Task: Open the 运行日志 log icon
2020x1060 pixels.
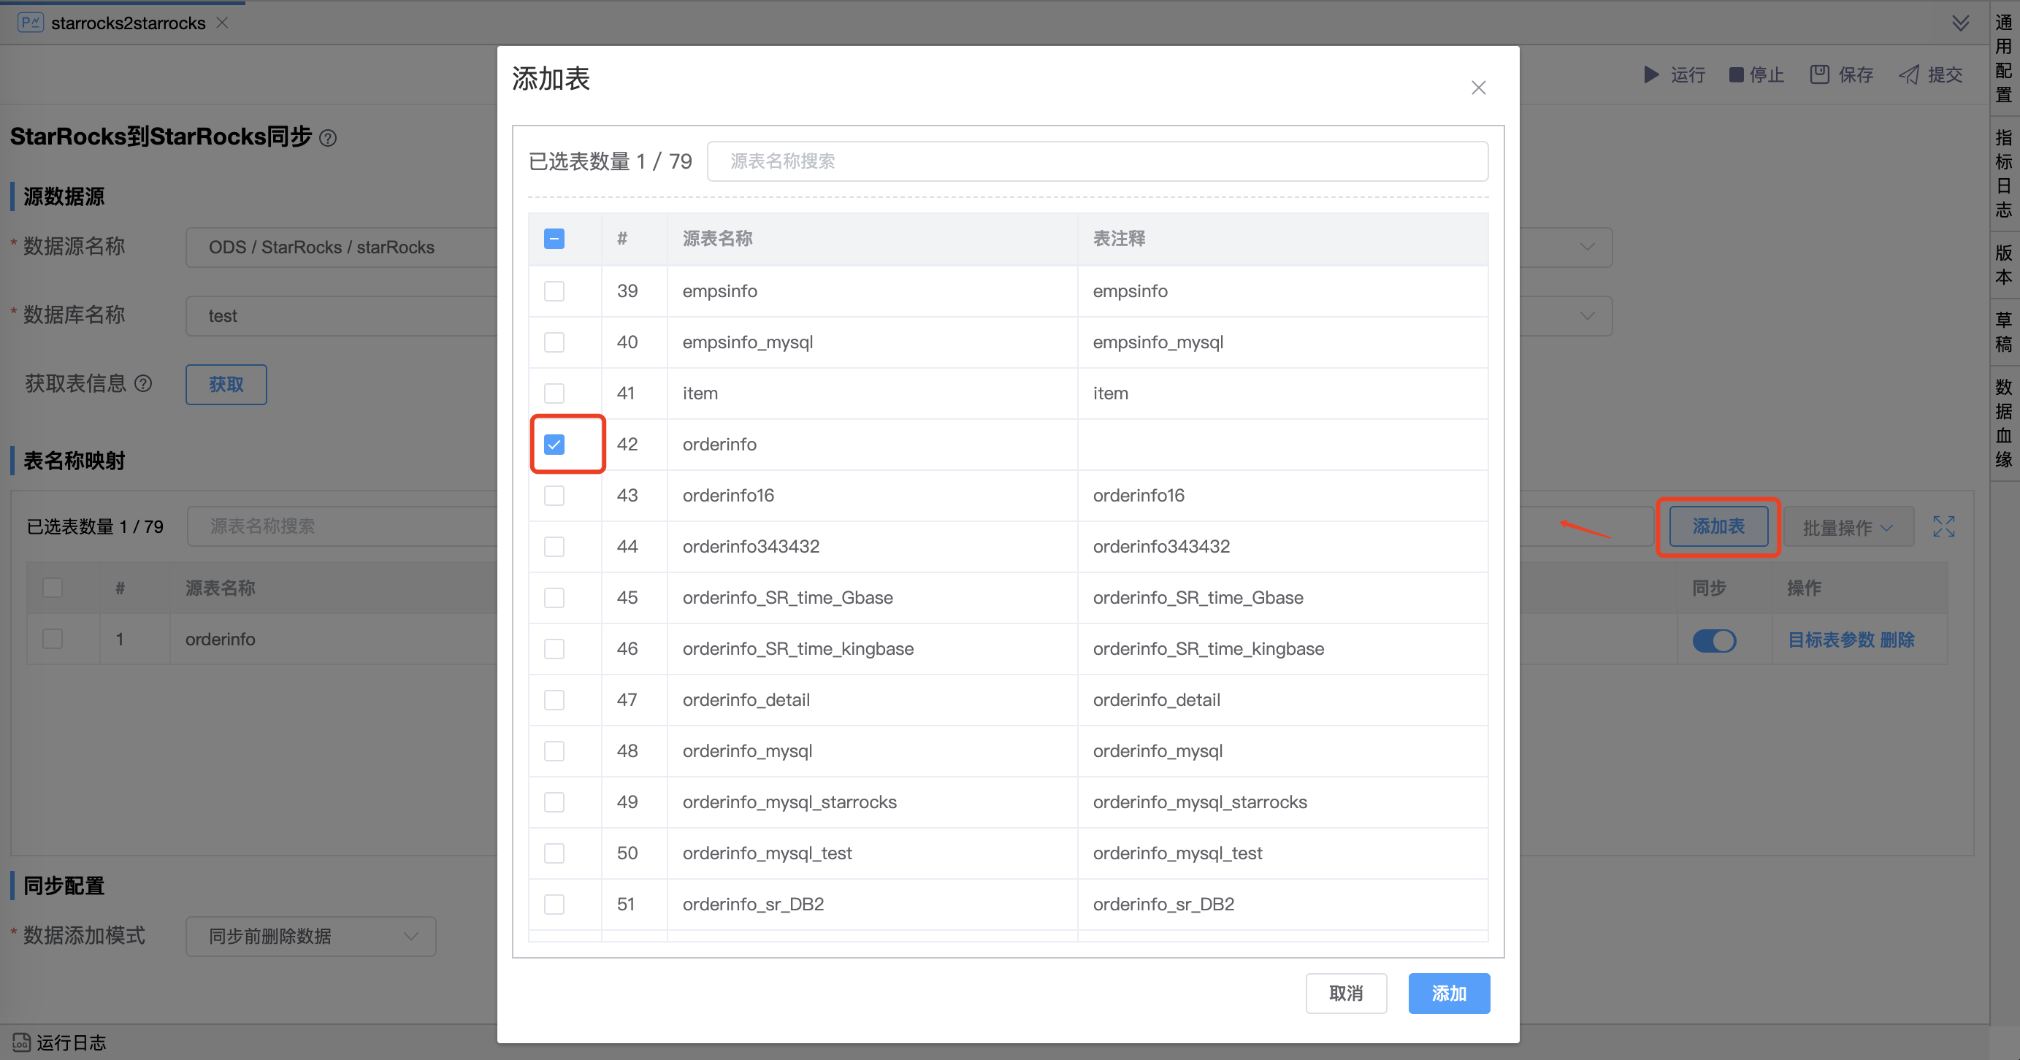Action: click(x=21, y=1042)
